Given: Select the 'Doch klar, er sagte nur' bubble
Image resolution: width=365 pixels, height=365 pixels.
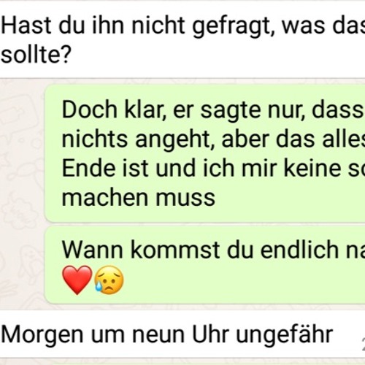Looking at the screenshot, I should tap(205, 153).
